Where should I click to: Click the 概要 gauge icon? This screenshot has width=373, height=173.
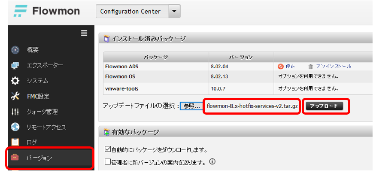tap(15, 50)
